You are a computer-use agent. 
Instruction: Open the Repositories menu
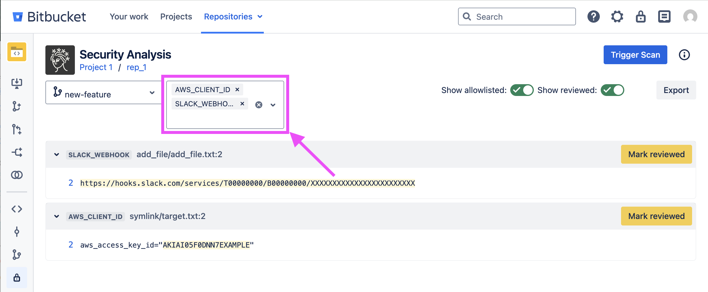coord(233,16)
